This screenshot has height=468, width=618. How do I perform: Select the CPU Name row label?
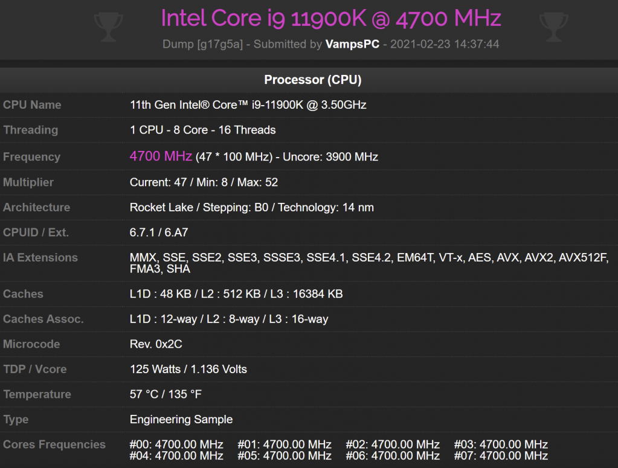tap(32, 104)
